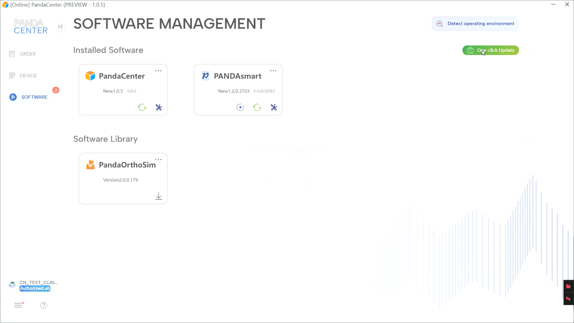
Task: Click the PANDAsmart New1.2.0.3703 version text
Action: (x=234, y=91)
